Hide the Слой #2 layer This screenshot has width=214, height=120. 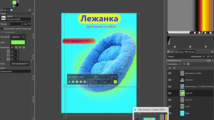(x=170, y=93)
